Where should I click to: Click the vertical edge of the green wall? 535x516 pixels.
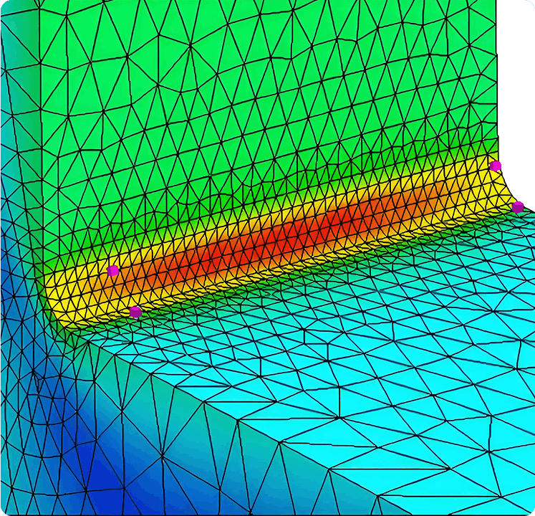click(x=39, y=143)
